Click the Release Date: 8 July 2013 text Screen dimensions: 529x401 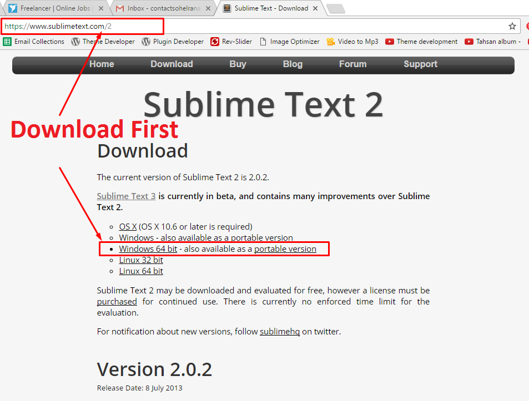pyautogui.click(x=140, y=388)
